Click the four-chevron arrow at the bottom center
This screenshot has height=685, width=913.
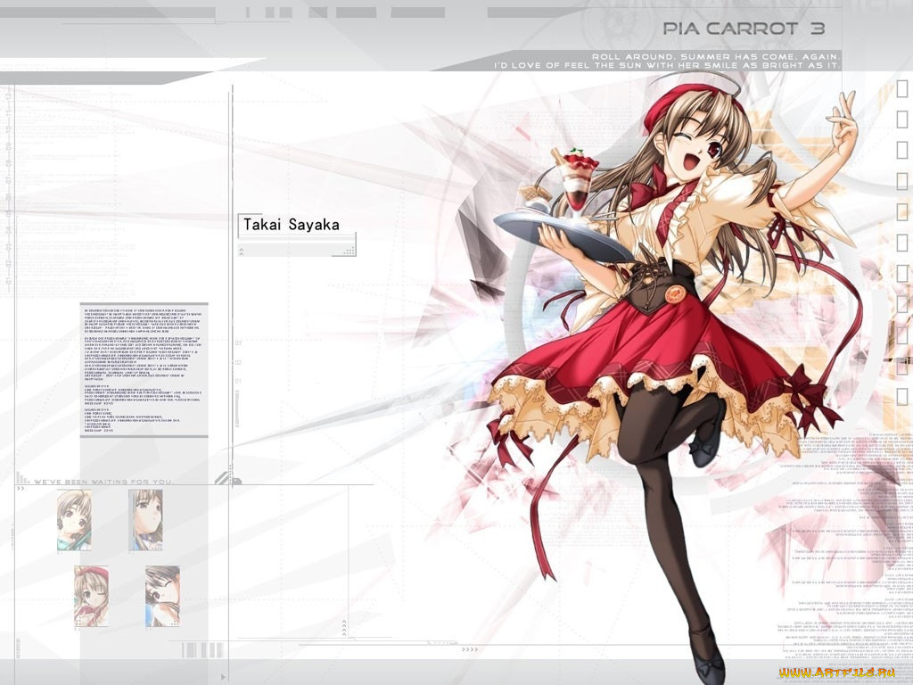tap(469, 650)
